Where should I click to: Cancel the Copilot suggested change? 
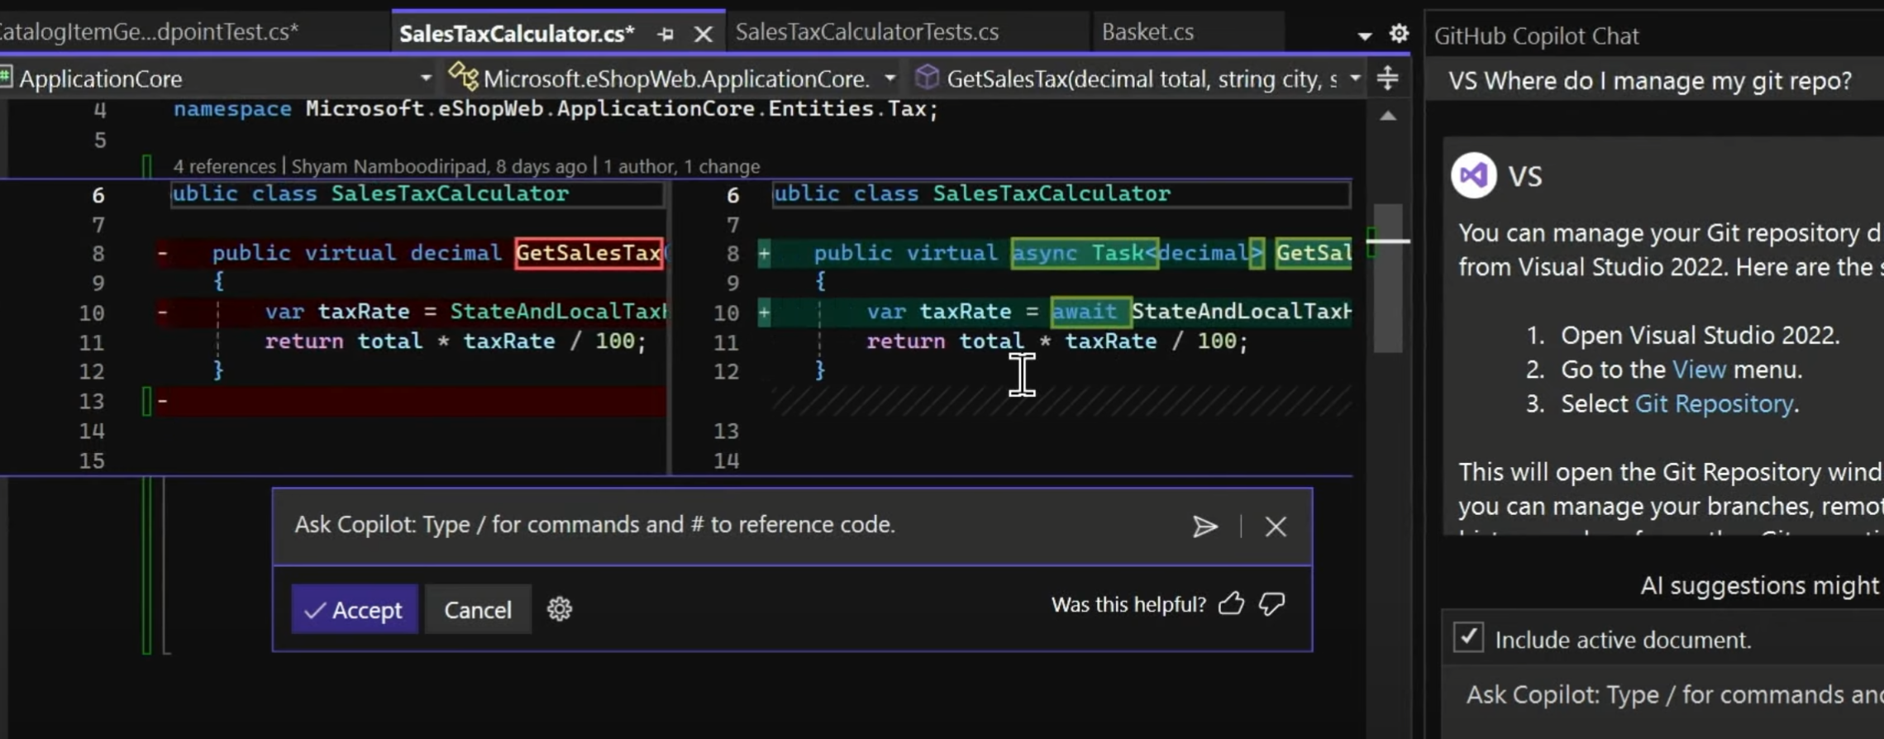coord(478,610)
